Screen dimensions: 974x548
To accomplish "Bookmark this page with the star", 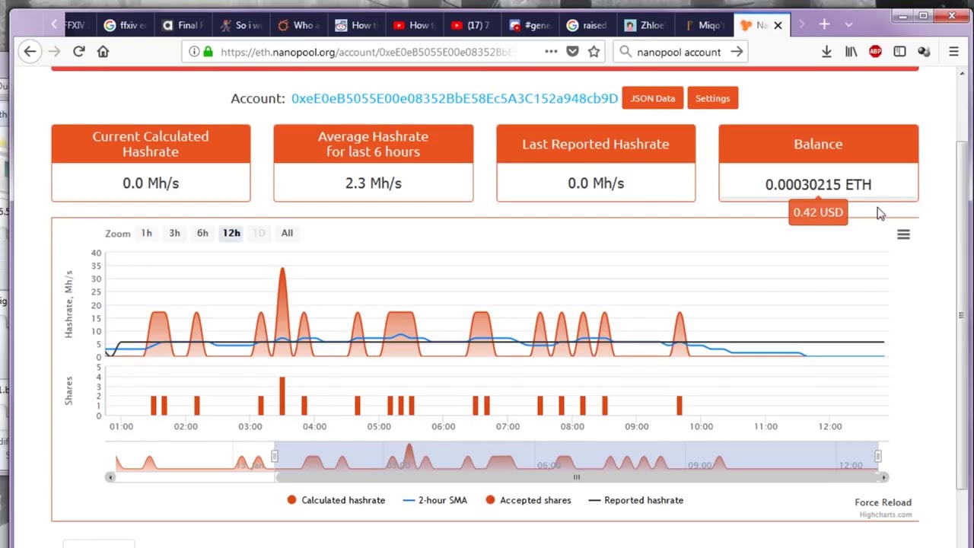I will click(594, 52).
